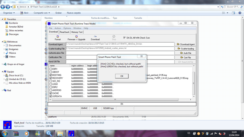Uncheck the BOOTIMG partition checkbox

point(51,75)
